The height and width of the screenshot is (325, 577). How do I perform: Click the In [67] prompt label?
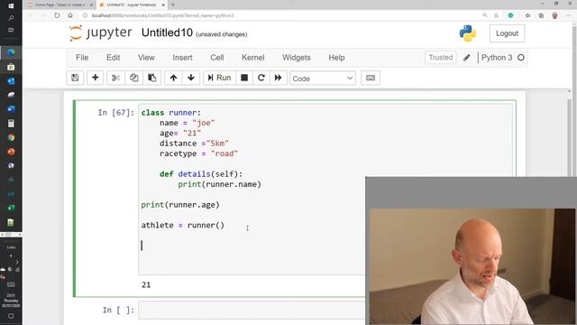[116, 113]
